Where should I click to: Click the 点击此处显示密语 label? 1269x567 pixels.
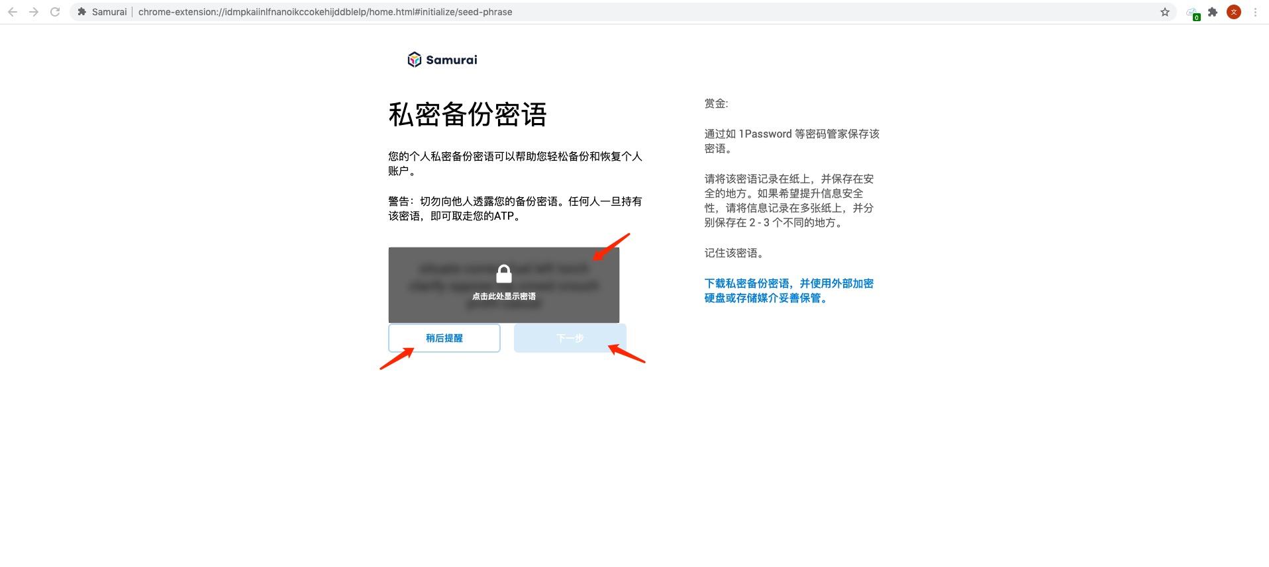504,296
